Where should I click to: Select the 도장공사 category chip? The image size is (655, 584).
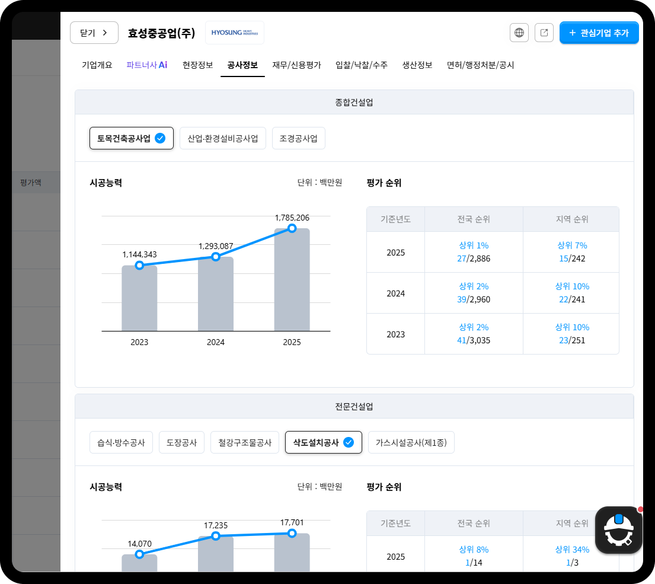tap(182, 442)
